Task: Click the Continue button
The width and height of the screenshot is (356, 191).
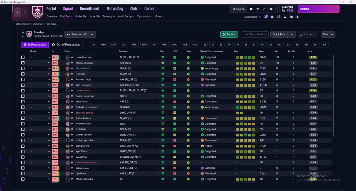Action: [x=318, y=9]
